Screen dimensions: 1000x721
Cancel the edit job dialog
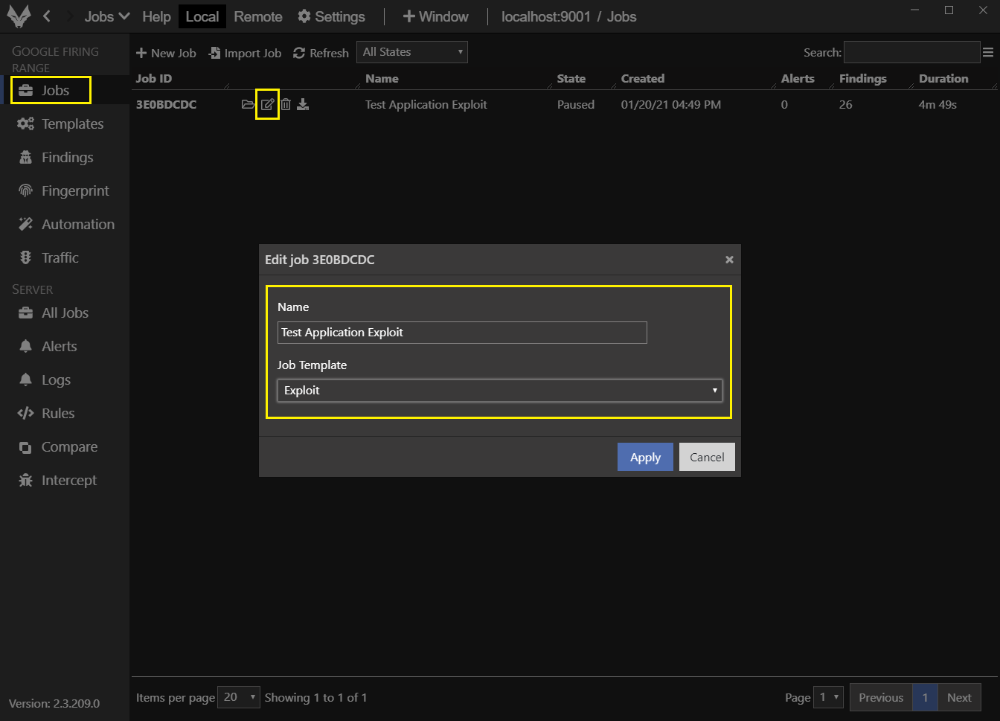(x=707, y=458)
